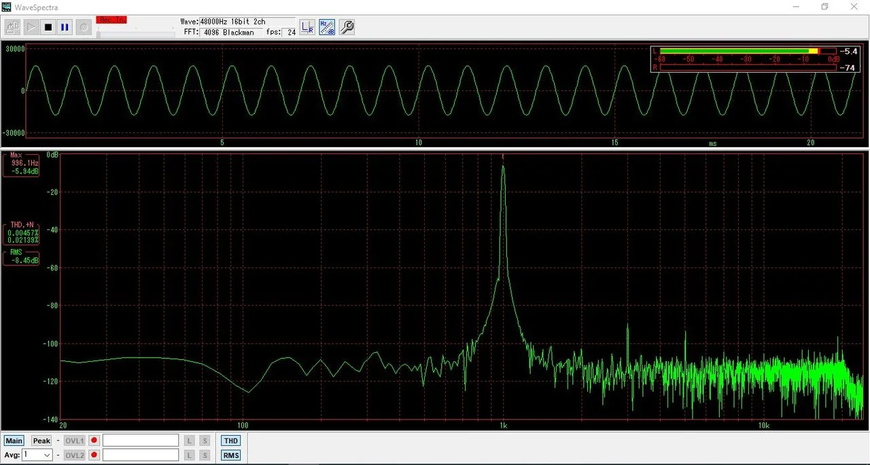Click the OVL2 button
Screen dimensions: 870x465
pos(74,455)
